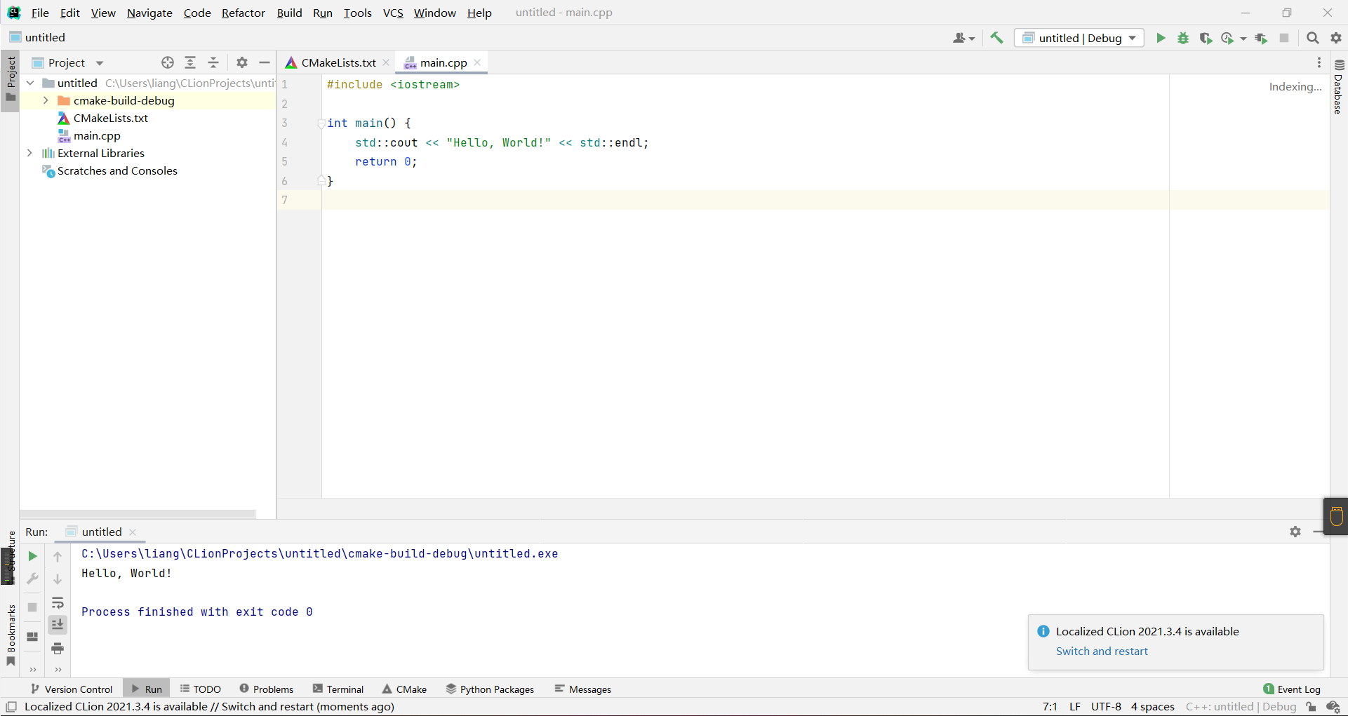
Task: Open the VCS menu
Action: click(x=393, y=13)
